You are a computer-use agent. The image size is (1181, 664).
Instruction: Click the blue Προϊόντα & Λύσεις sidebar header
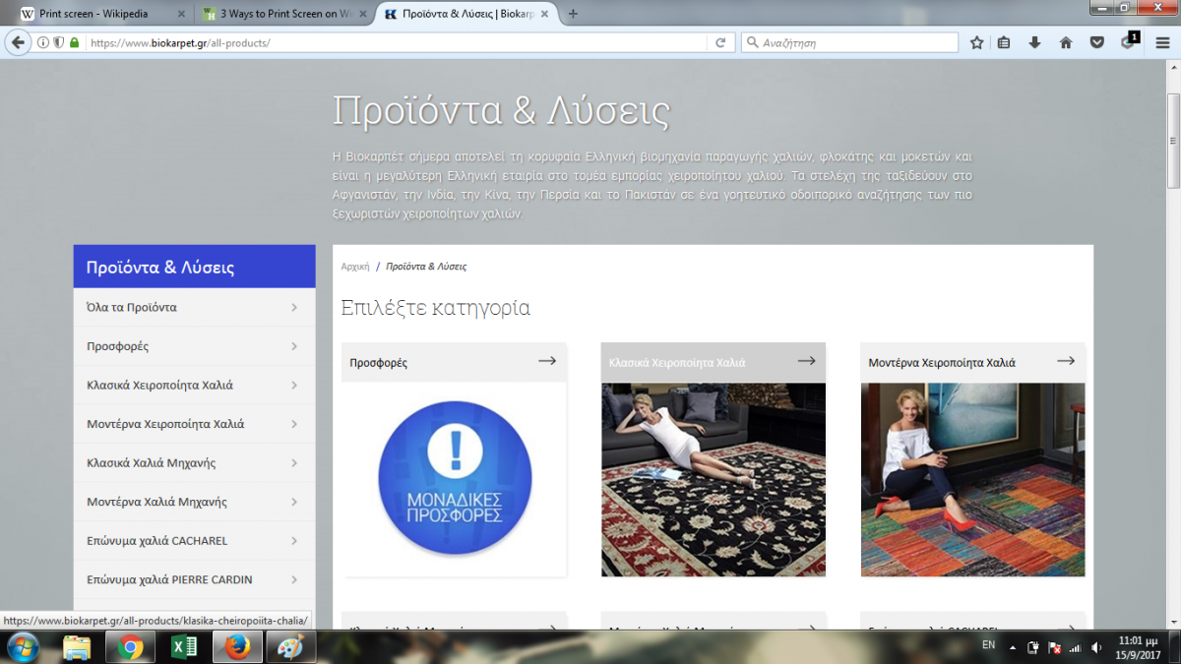click(x=194, y=267)
